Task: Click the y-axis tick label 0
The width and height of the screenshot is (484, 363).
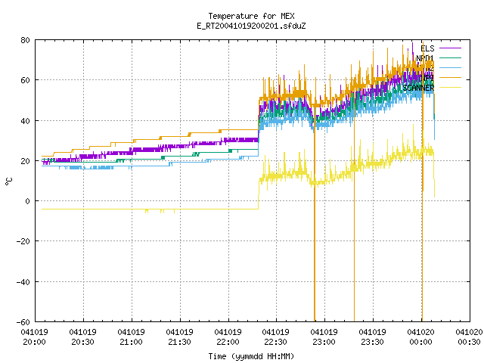Action: [28, 201]
